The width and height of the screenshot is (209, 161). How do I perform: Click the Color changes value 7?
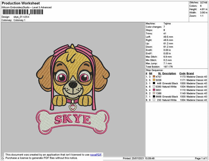tap(164, 27)
